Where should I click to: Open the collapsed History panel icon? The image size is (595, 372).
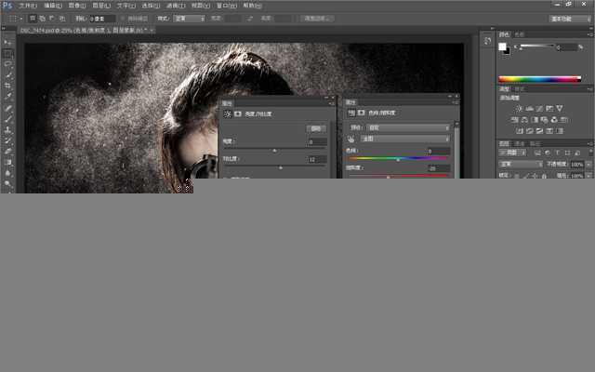pos(487,41)
